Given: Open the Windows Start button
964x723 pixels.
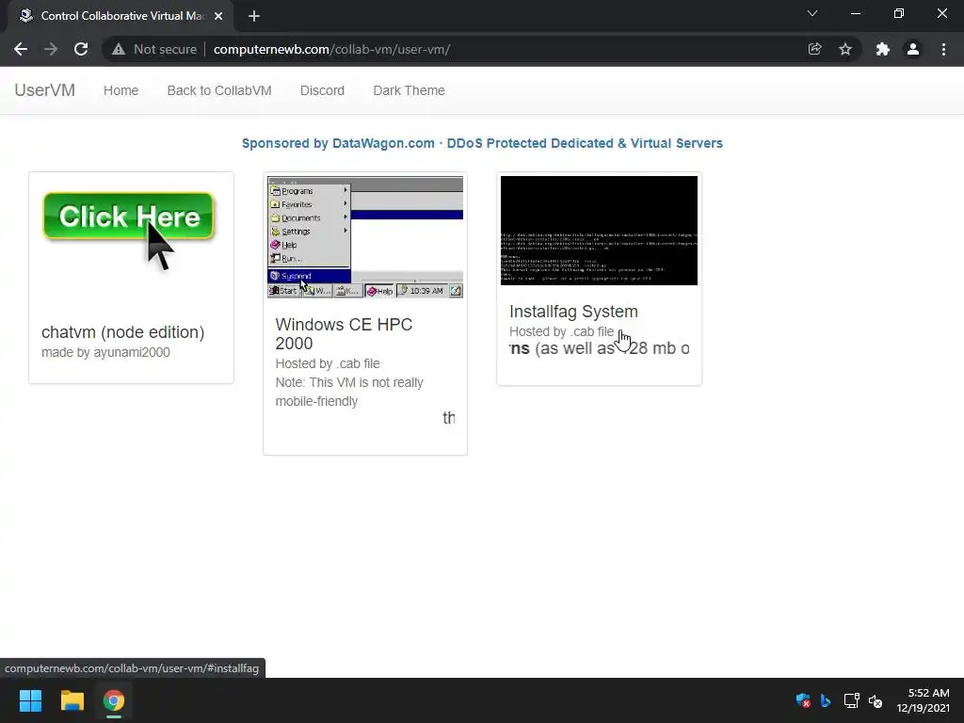Looking at the screenshot, I should coord(30,700).
